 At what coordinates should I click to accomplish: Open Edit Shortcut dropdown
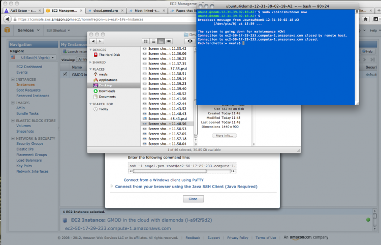pos(58,30)
